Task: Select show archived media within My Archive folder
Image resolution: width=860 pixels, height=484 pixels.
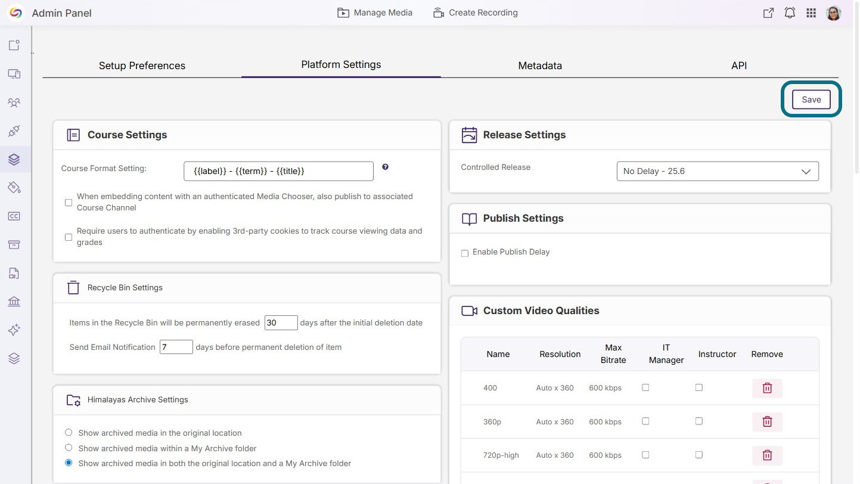Action: click(69, 448)
